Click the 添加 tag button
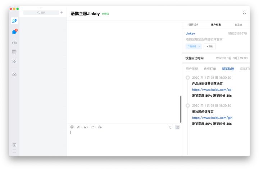The height and width of the screenshot is (169, 259). click(210, 46)
